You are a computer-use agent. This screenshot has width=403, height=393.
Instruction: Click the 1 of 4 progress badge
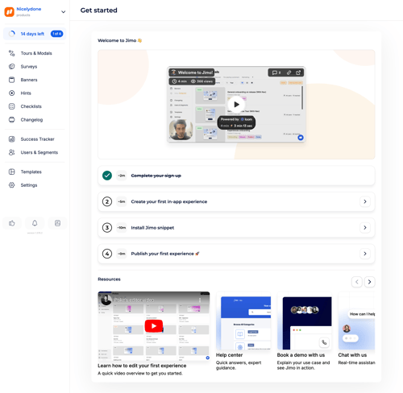pyautogui.click(x=56, y=34)
